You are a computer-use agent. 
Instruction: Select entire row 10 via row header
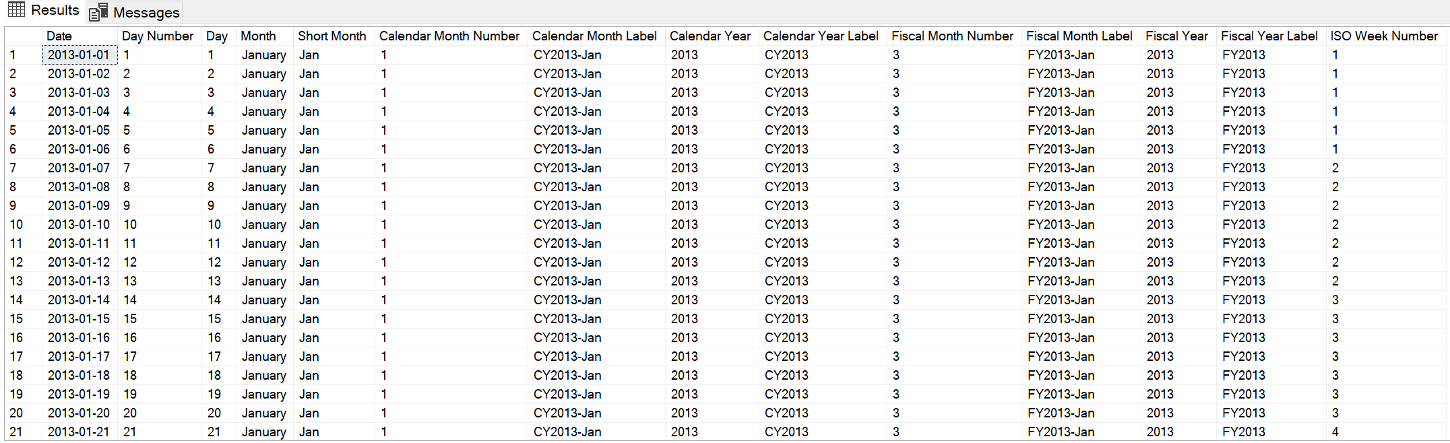(17, 225)
